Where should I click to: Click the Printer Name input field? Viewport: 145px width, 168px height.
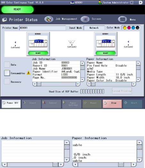pyautogui.click(x=43, y=28)
